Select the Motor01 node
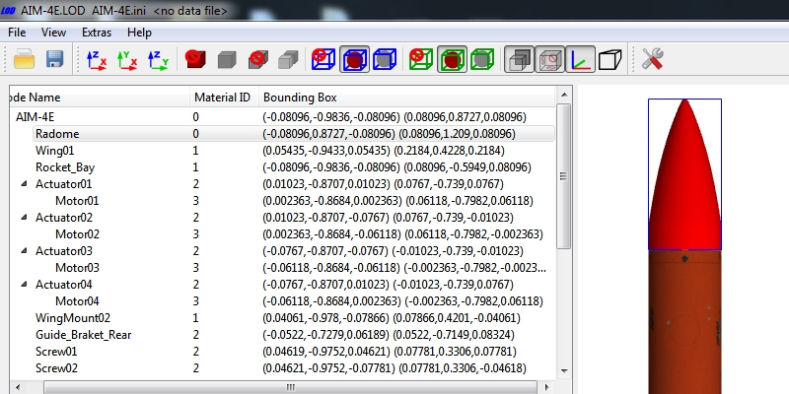Screen dimensions: 789x394 [77, 201]
